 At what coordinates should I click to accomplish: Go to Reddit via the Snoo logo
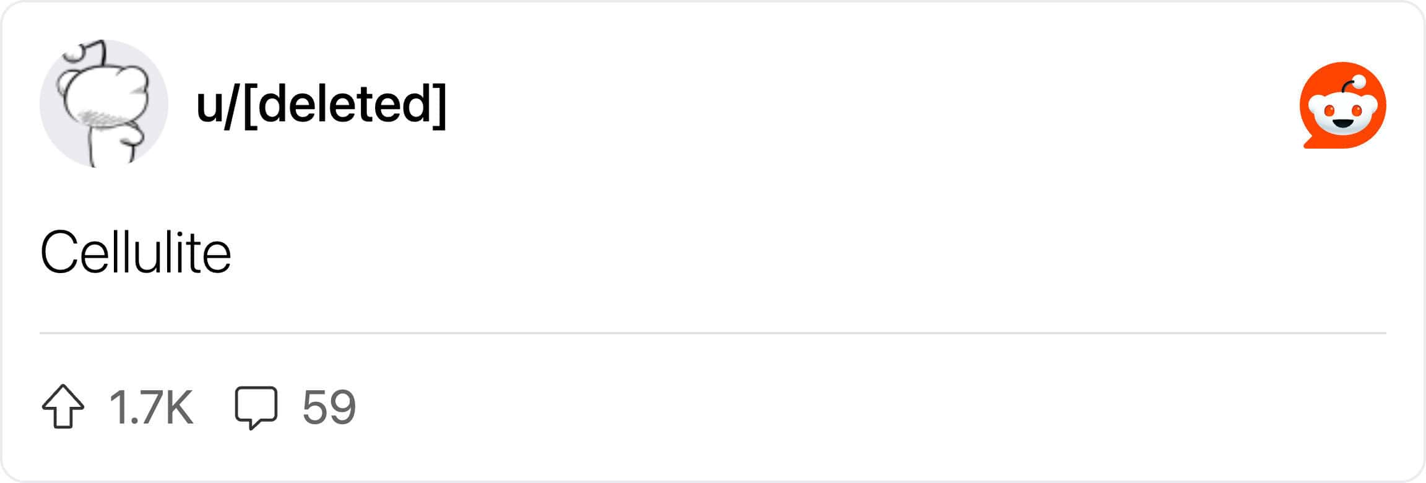1342,105
